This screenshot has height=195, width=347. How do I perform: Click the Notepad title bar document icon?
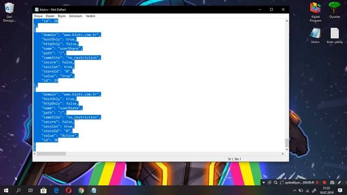pyautogui.click(x=37, y=10)
